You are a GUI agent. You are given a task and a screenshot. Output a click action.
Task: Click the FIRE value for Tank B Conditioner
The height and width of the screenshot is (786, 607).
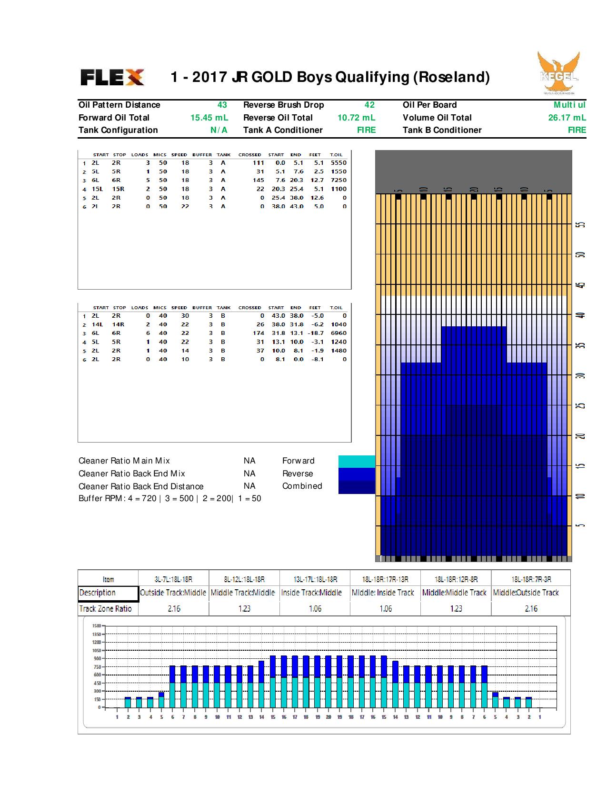pos(577,130)
